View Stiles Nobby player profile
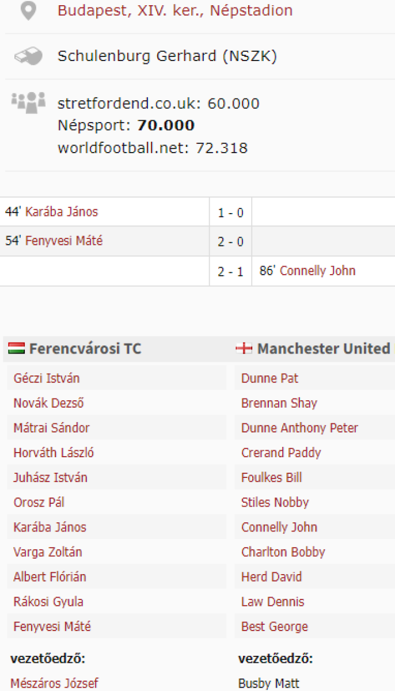This screenshot has height=691, width=395. 275,502
